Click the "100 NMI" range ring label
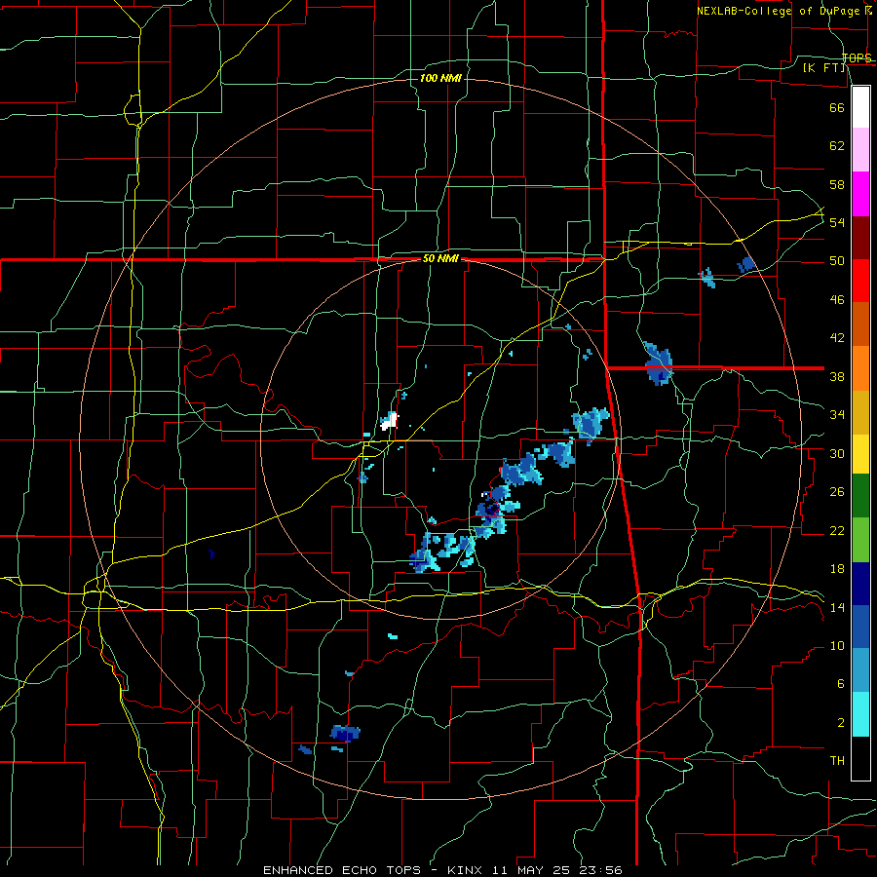Viewport: 877px width, 877px height. pos(440,78)
